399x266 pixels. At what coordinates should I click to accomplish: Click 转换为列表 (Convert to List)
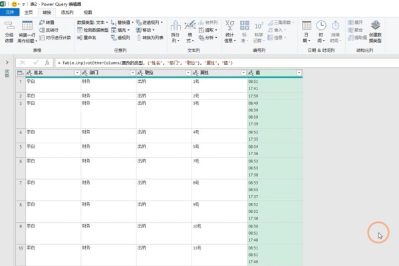coord(151,38)
